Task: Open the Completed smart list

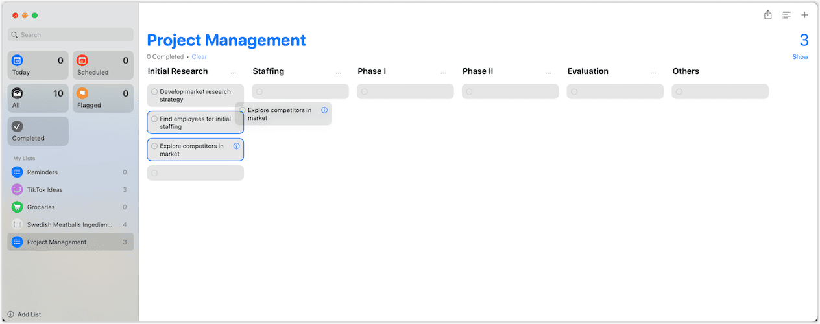Action: (38, 131)
